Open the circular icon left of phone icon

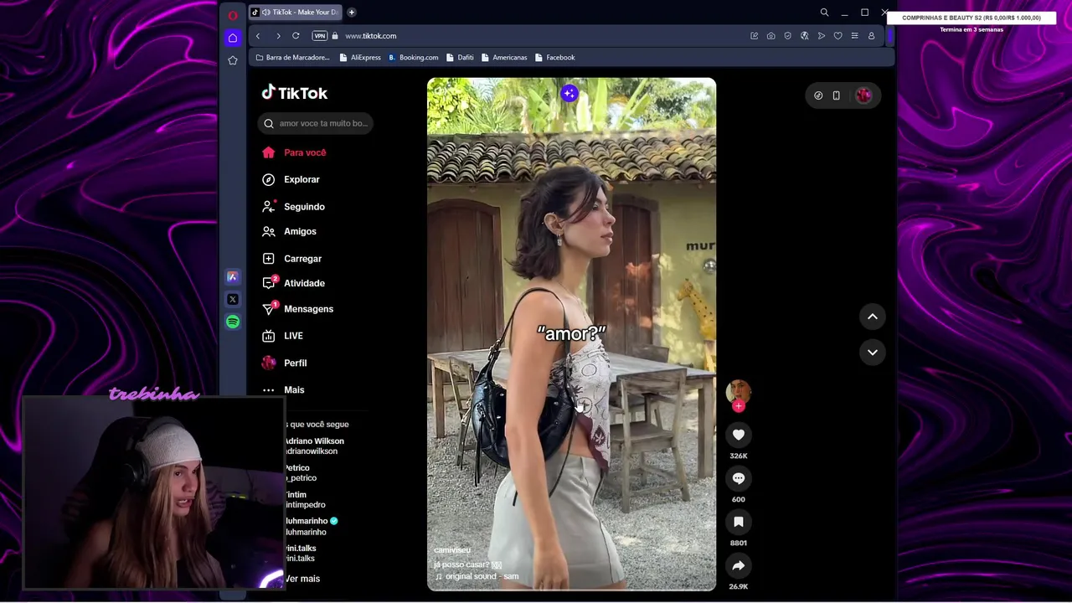point(818,95)
